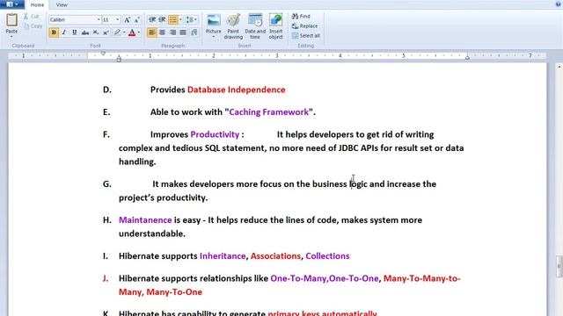This screenshot has width=563, height=316.
Task: Click Copy in the Clipboard group
Action: pyautogui.click(x=33, y=25)
